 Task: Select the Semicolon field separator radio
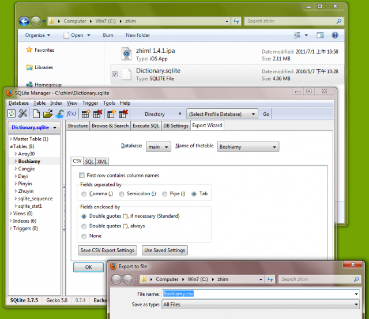pos(122,194)
